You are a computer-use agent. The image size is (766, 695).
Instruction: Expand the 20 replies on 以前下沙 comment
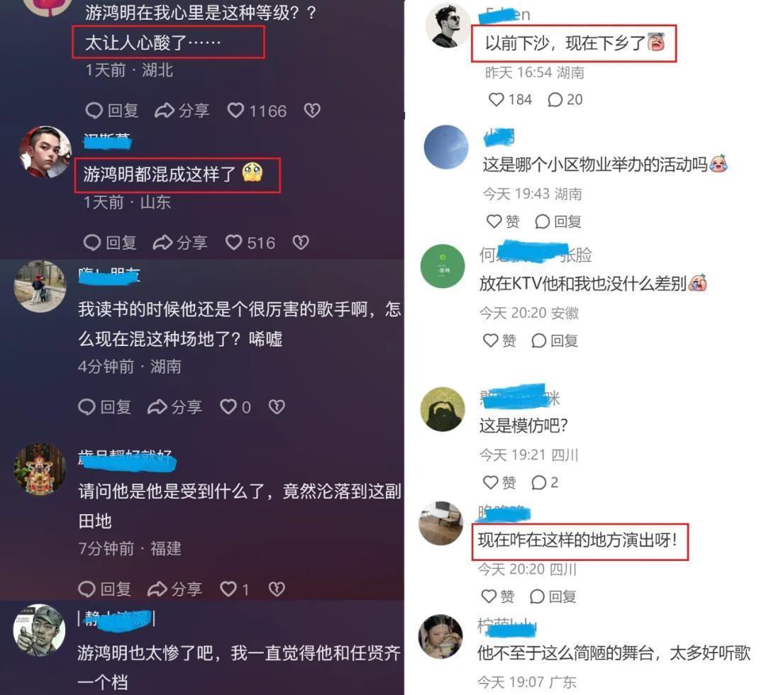pos(565,99)
